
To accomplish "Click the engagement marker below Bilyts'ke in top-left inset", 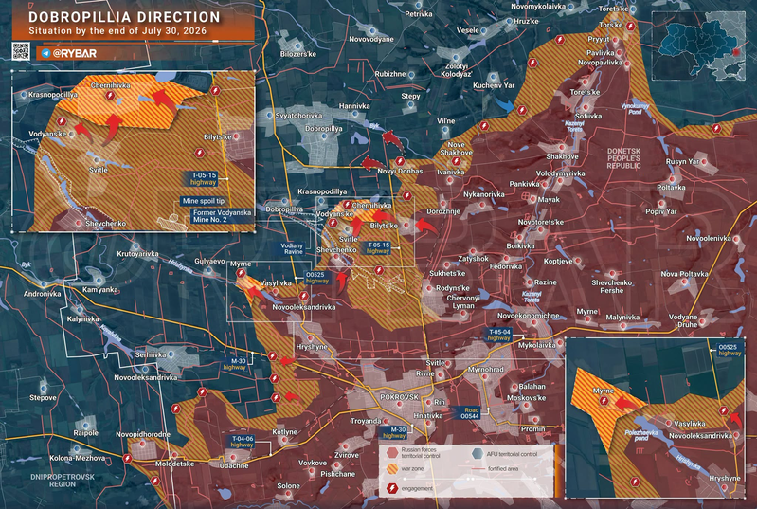I will pos(199,154).
